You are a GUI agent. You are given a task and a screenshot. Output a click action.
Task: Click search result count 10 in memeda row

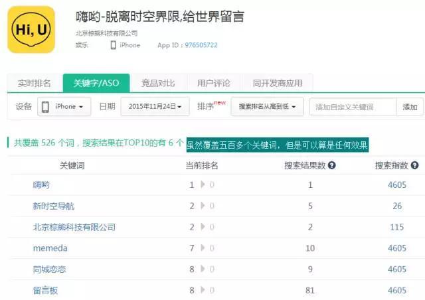310,248
